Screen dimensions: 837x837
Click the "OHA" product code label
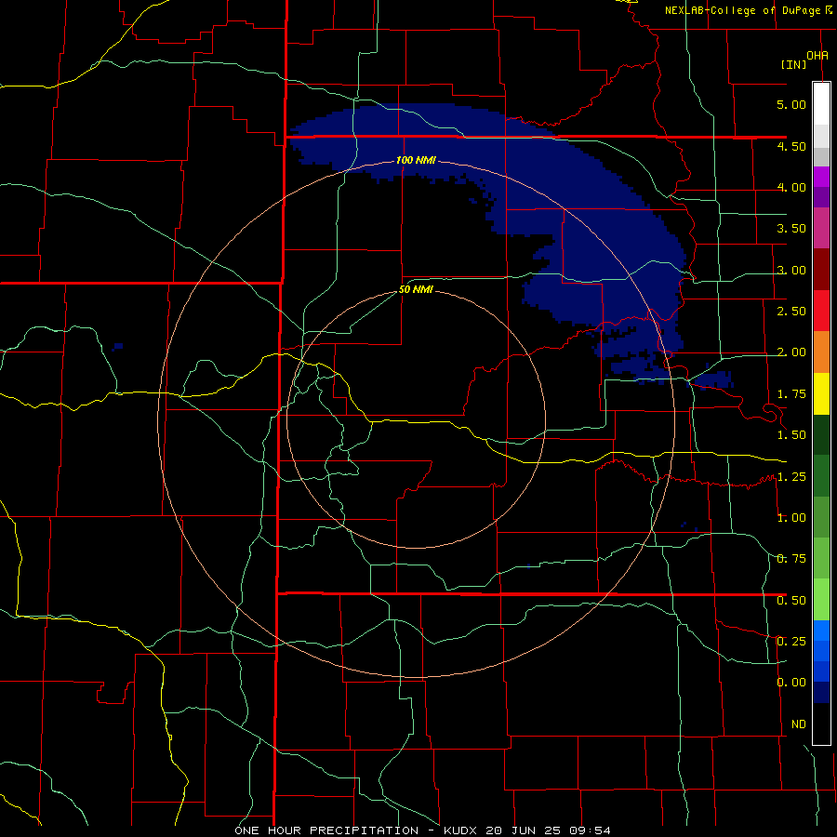(817, 56)
